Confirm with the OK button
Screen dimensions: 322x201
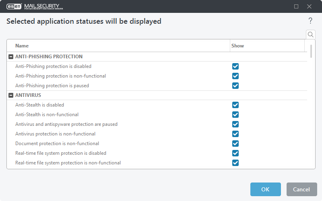click(265, 189)
